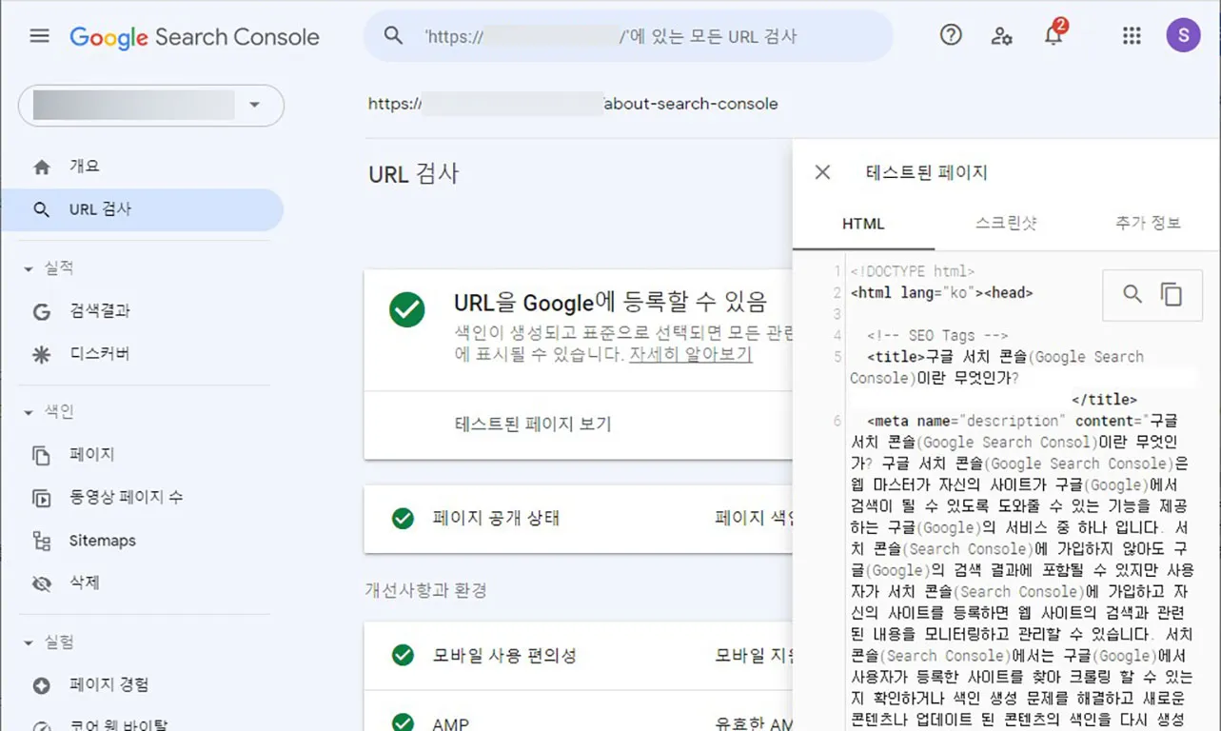Click the search magnifier in URL bar
The image size is (1221, 731).
[x=393, y=36]
